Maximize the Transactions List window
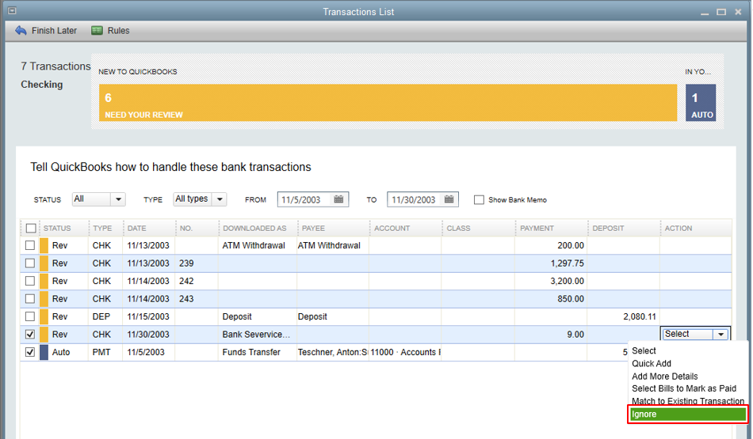Image resolution: width=753 pixels, height=439 pixels. (x=721, y=12)
